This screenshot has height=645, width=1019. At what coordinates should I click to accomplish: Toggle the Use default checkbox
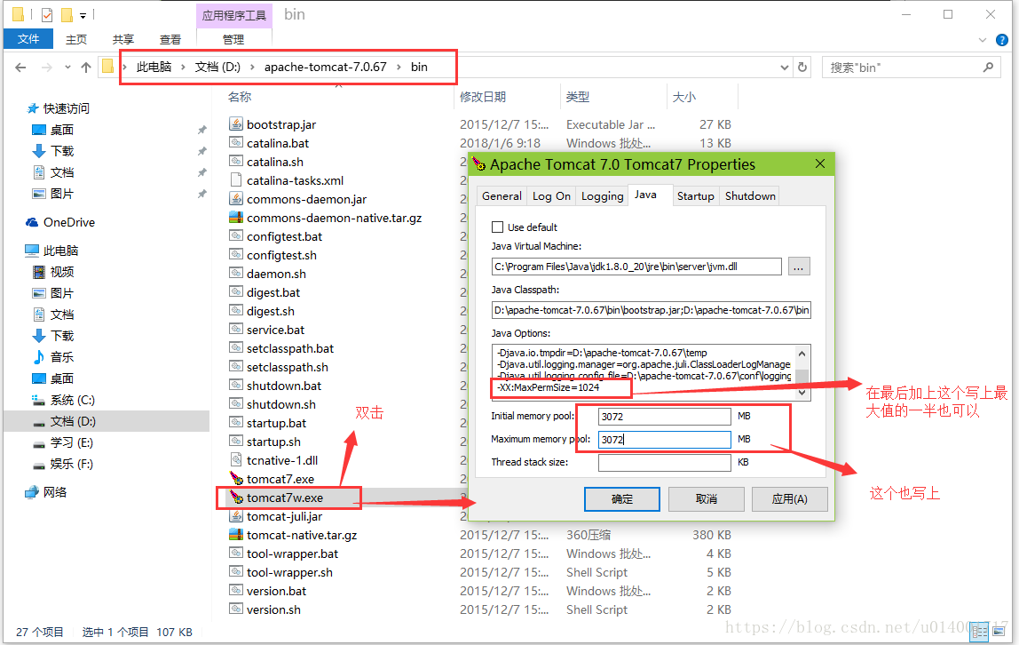pos(498,227)
